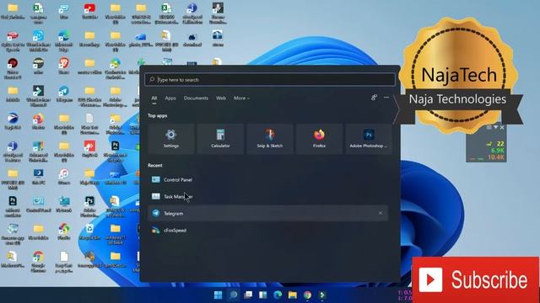Open the search feedback icon beside More
The width and height of the screenshot is (540, 303).
(x=374, y=98)
